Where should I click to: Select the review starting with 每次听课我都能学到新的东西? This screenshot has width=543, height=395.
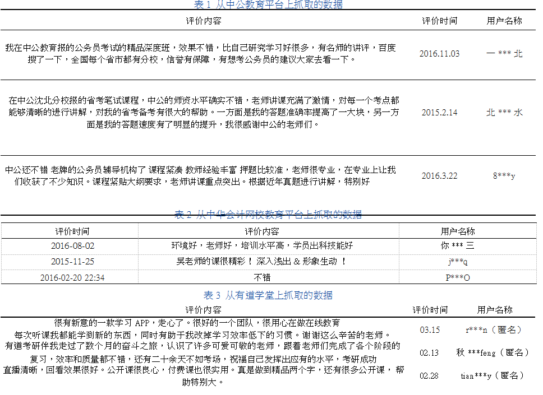click(203, 335)
